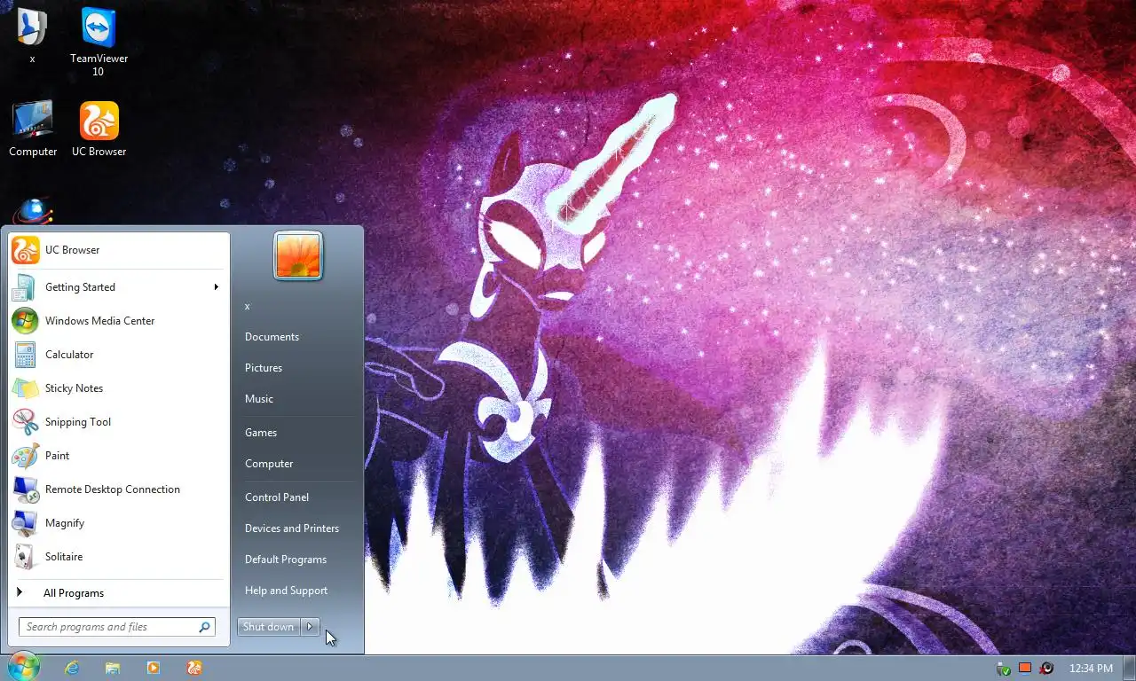Open Control Panel
This screenshot has height=681, width=1136.
point(297,497)
